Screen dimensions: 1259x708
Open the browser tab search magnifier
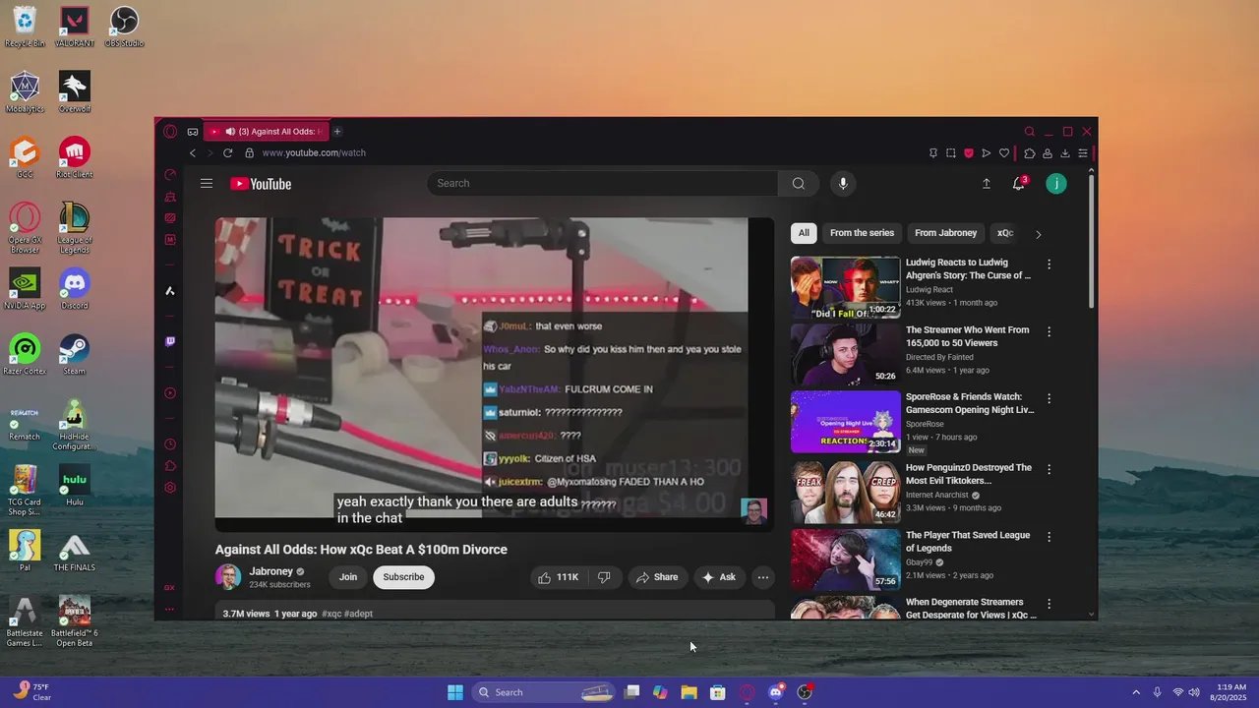pos(1029,132)
